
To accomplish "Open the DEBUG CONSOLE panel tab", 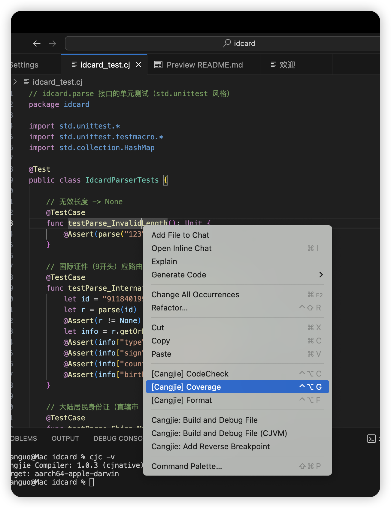I will point(118,439).
